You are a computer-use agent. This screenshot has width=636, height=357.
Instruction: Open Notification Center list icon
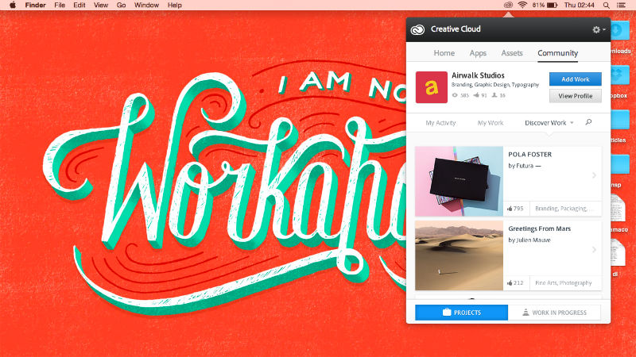621,6
